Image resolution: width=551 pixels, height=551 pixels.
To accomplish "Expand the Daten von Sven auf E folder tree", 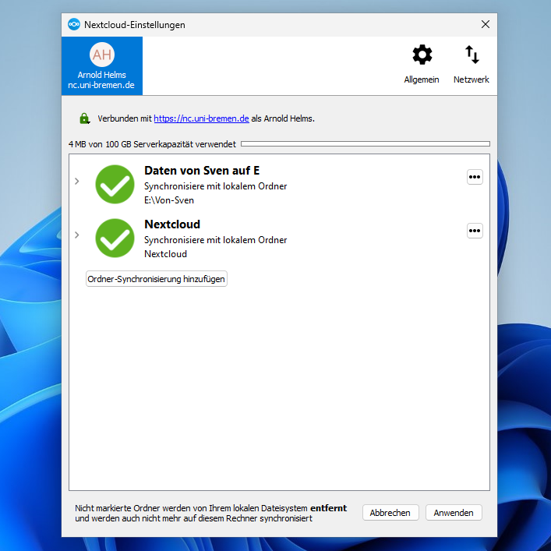I will pos(76,182).
